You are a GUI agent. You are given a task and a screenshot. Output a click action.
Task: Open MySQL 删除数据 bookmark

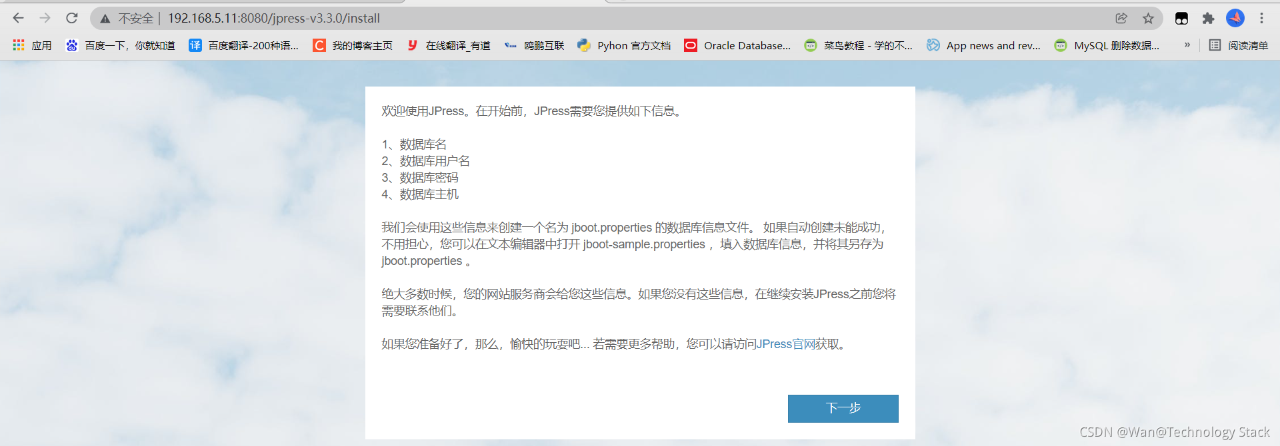[x=1107, y=45]
